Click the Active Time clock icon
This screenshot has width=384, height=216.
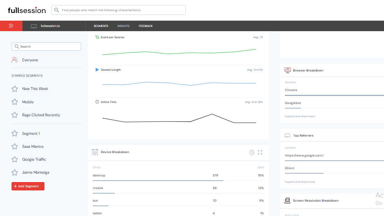97,102
